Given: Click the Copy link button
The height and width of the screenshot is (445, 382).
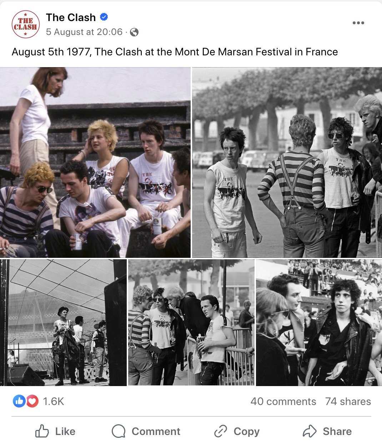Looking at the screenshot, I should 237,431.
